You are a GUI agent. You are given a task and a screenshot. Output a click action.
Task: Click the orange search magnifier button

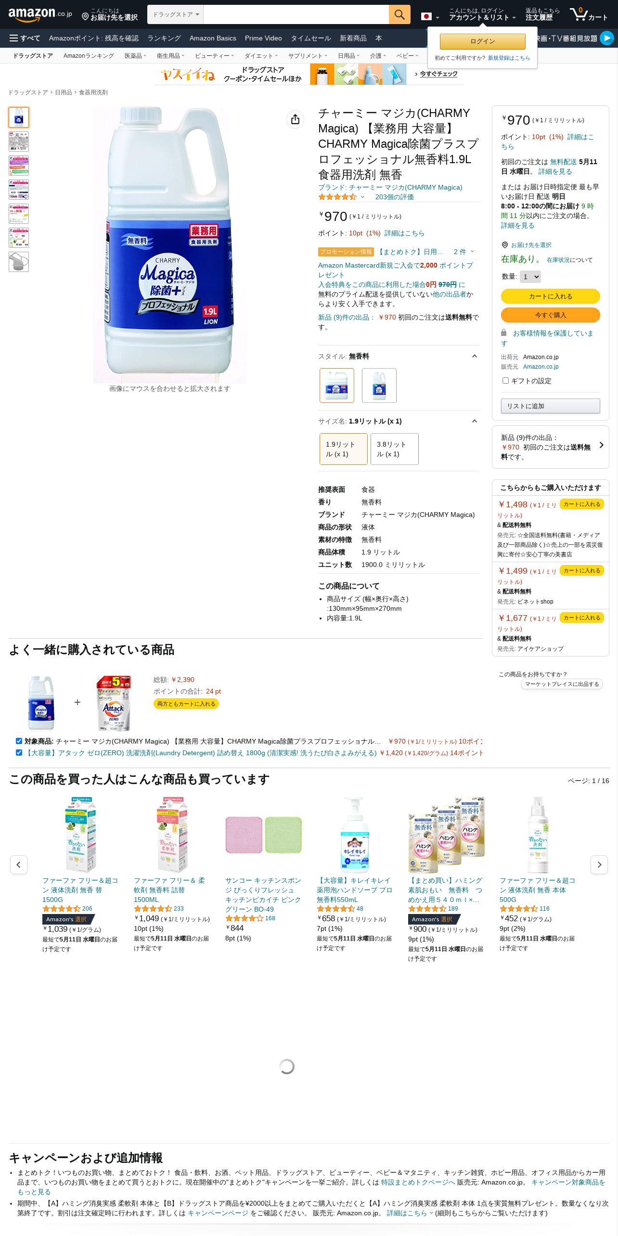(x=399, y=14)
